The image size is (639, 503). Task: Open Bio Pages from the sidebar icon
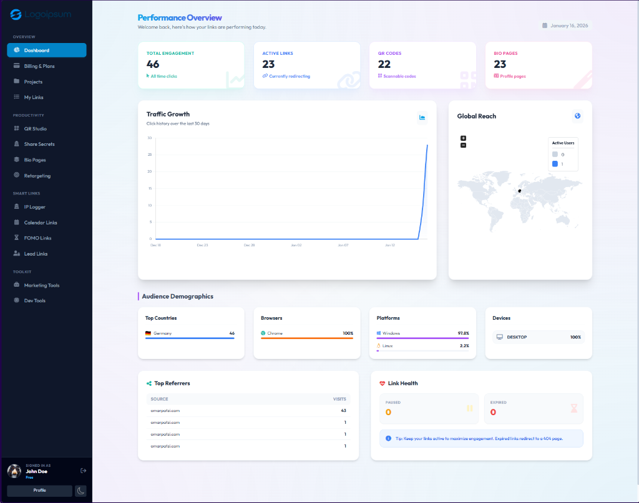click(15, 160)
